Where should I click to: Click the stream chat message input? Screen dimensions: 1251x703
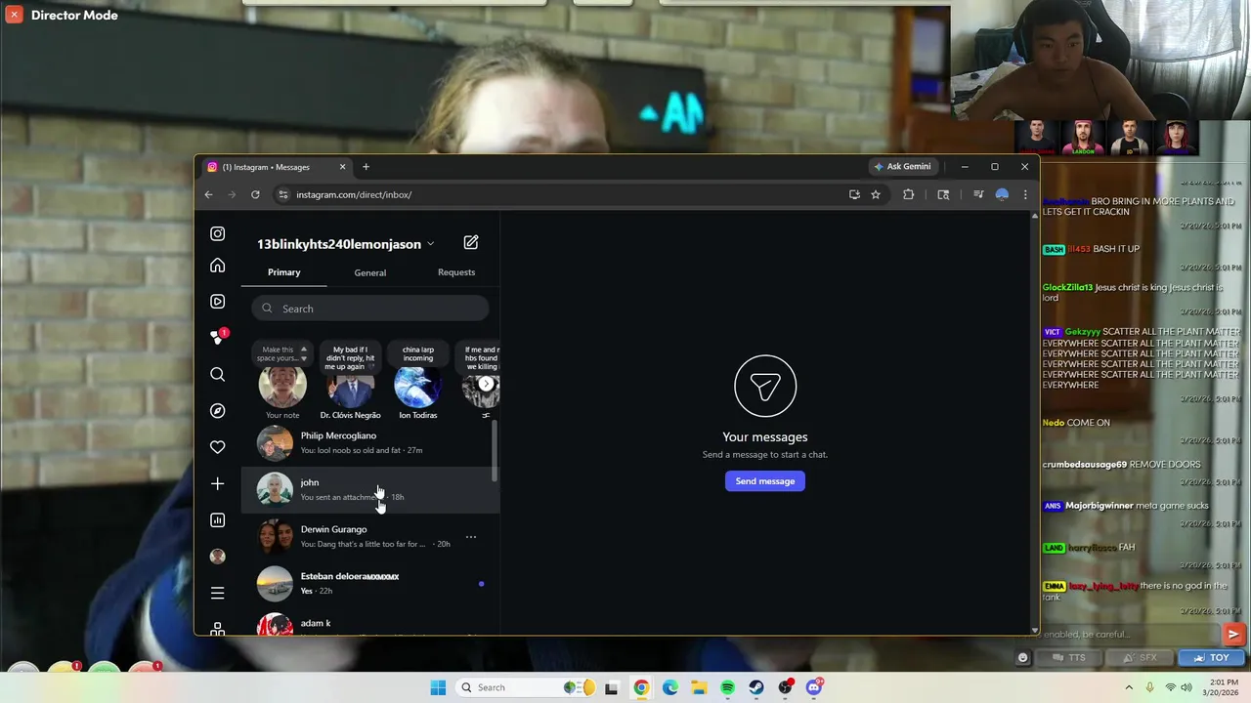1130,635
